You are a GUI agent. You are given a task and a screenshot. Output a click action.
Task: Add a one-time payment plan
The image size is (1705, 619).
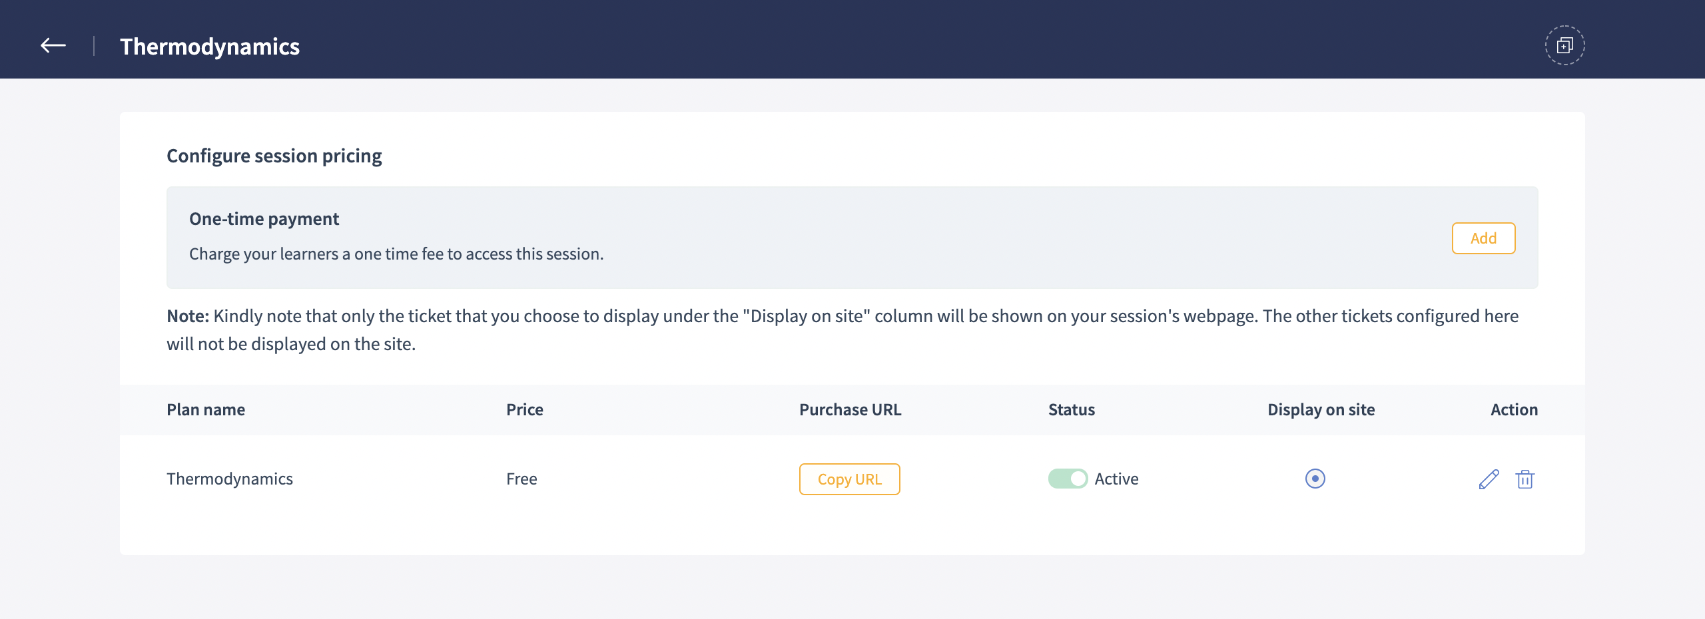tap(1483, 238)
